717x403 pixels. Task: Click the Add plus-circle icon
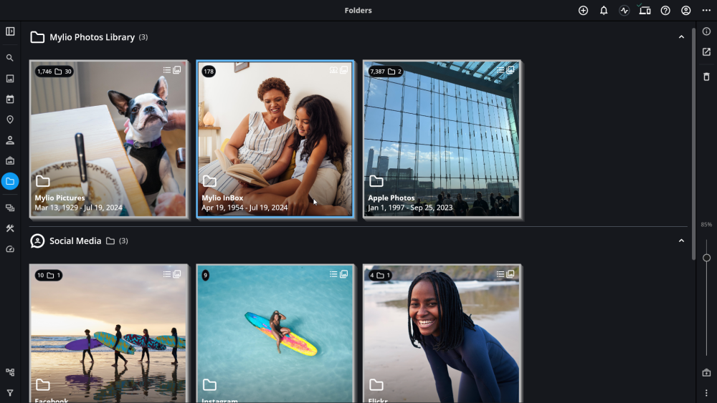pos(583,11)
